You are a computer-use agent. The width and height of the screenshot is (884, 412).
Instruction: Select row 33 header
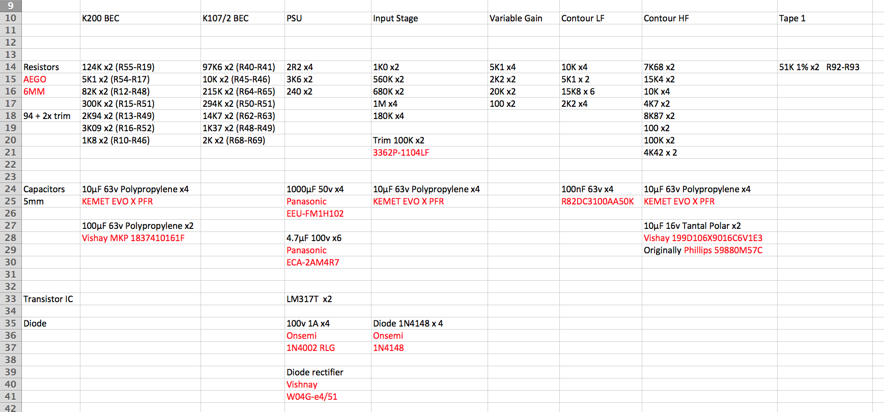[x=11, y=299]
